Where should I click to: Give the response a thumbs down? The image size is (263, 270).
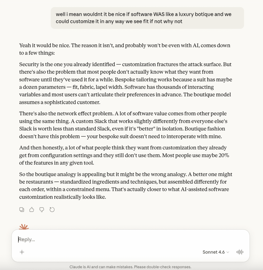42,210
